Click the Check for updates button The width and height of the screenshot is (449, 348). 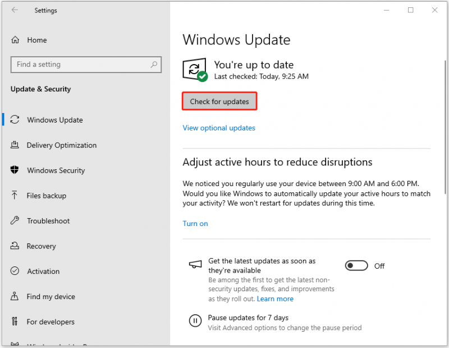pos(219,101)
